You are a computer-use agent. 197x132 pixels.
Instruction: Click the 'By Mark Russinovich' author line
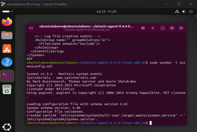pos(81,81)
